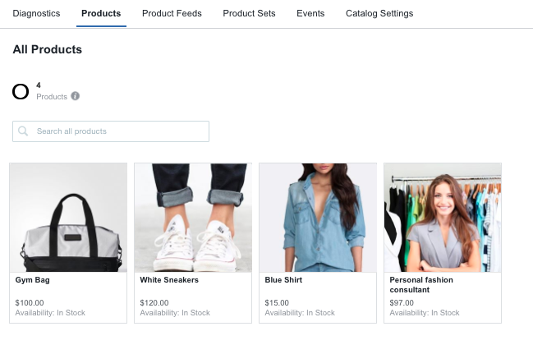Click the info icon beside Products count
Viewport: 533px width, 354px height.
(x=76, y=96)
